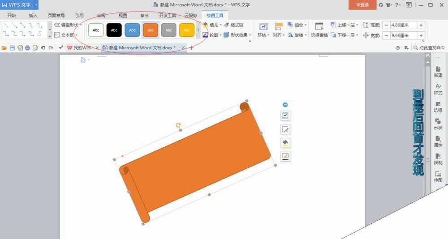448x239 pixels.
Task: Apply the black Abc shape style
Action: tap(114, 30)
